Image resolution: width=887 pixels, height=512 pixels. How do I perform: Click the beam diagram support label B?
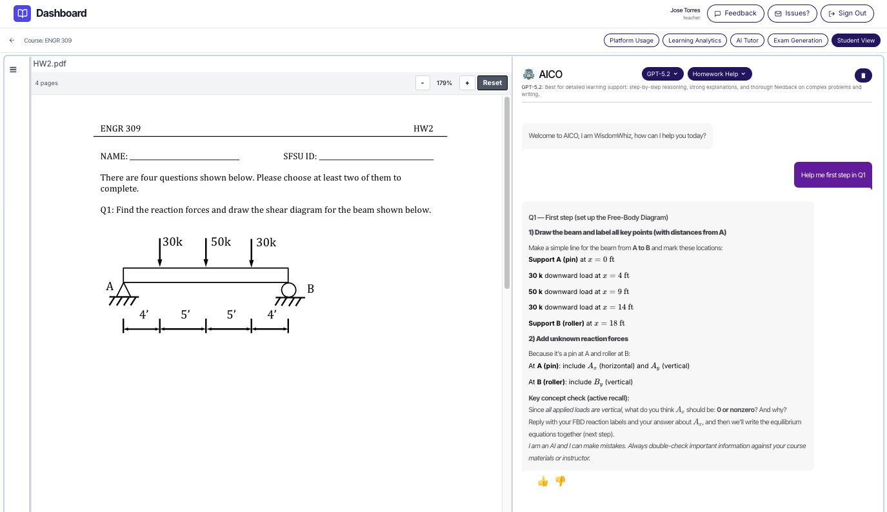(x=310, y=289)
